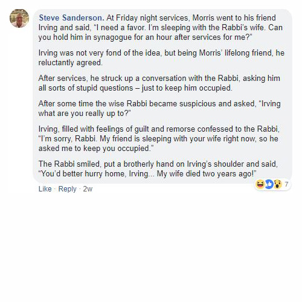Click the paragraph starting "At Friday night services"
Screen dimensions: 302x302
point(161,28)
